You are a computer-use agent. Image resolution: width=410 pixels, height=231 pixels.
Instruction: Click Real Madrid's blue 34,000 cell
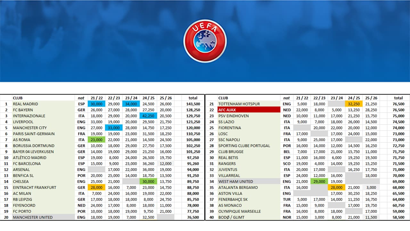[x=131, y=104]
